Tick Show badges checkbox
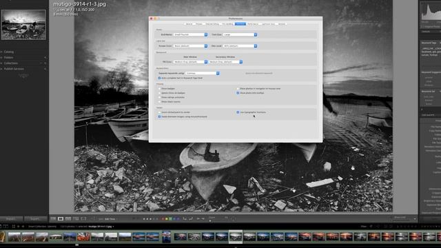Viewport: 441px width, 248px height. click(159, 89)
